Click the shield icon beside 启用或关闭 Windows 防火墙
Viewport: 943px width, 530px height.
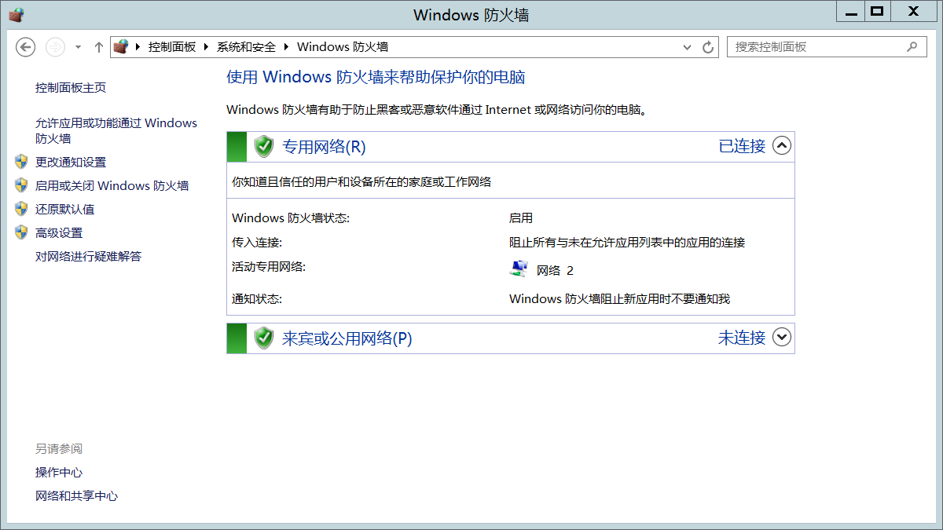click(x=21, y=185)
